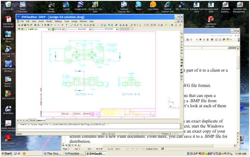Click the Italic icon in Word toolbar
250x157 pixels.
point(204,39)
